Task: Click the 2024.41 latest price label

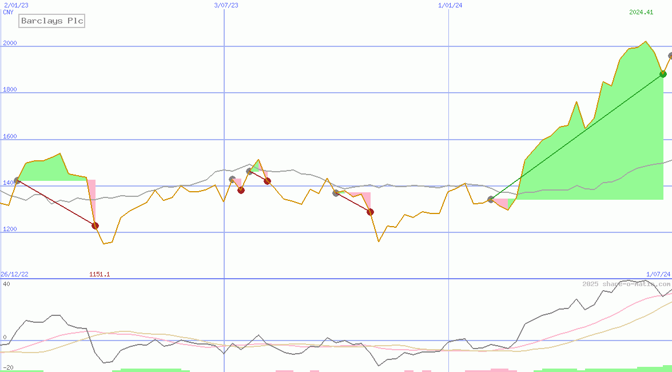Action: 641,11
